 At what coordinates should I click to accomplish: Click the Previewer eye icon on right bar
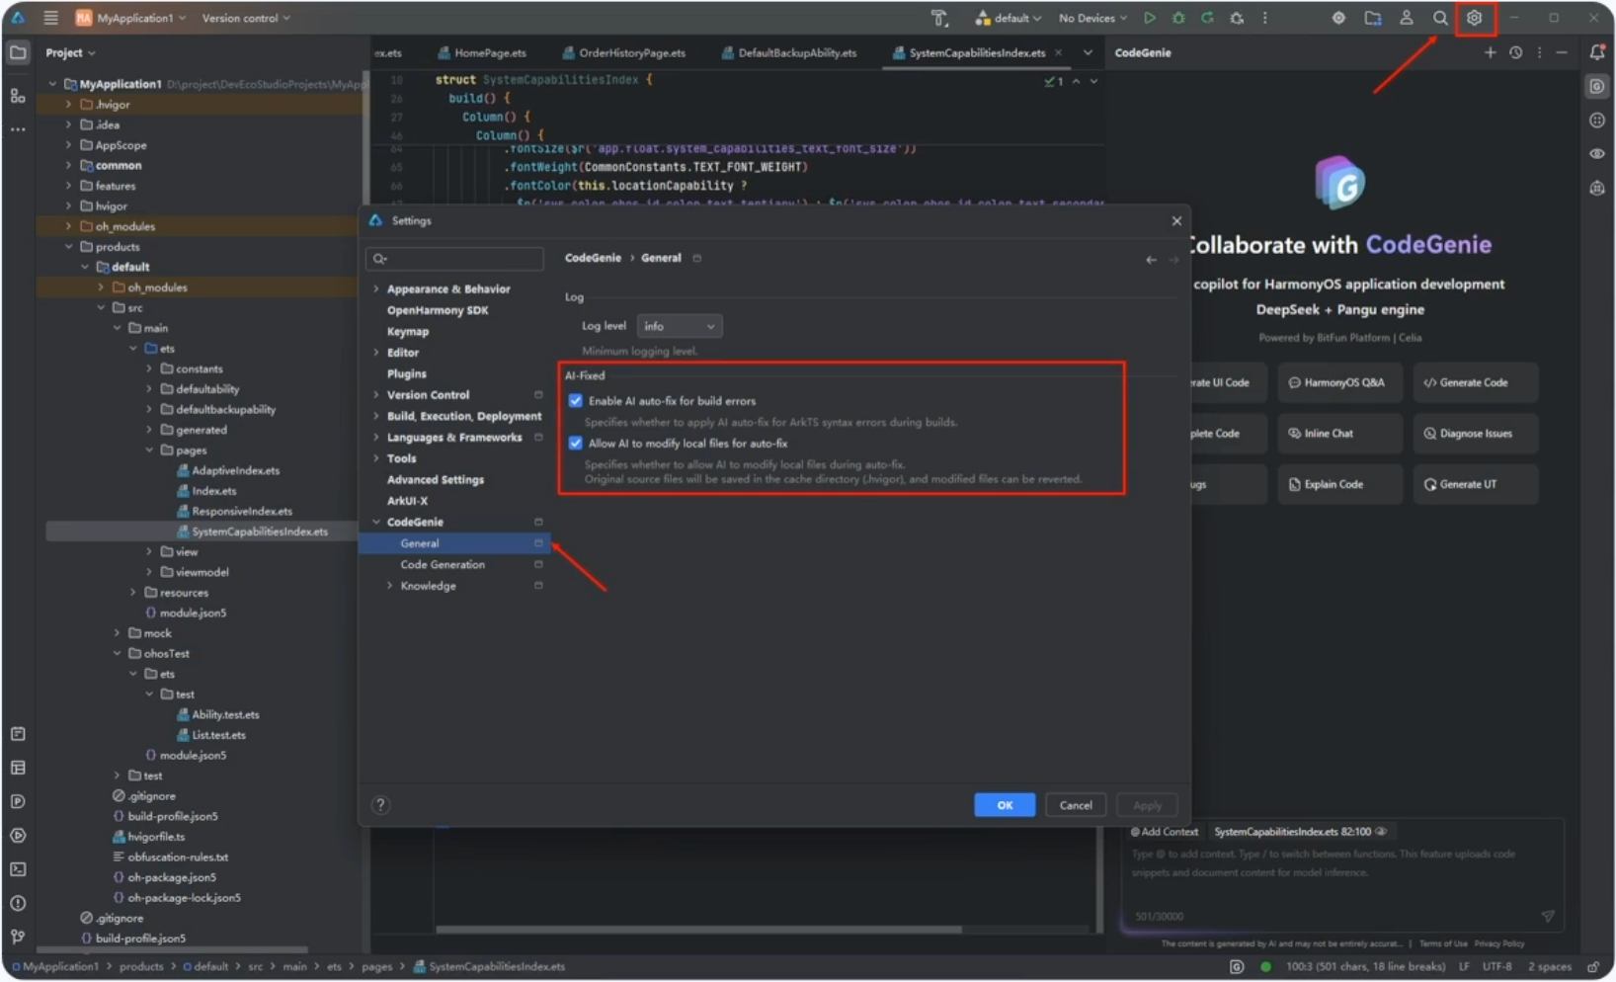[1597, 154]
